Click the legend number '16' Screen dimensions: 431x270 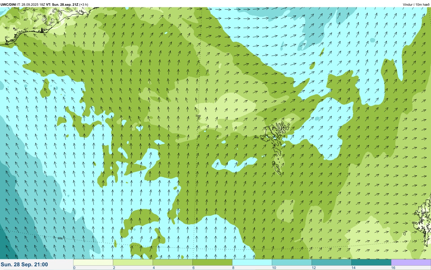click(x=393, y=268)
